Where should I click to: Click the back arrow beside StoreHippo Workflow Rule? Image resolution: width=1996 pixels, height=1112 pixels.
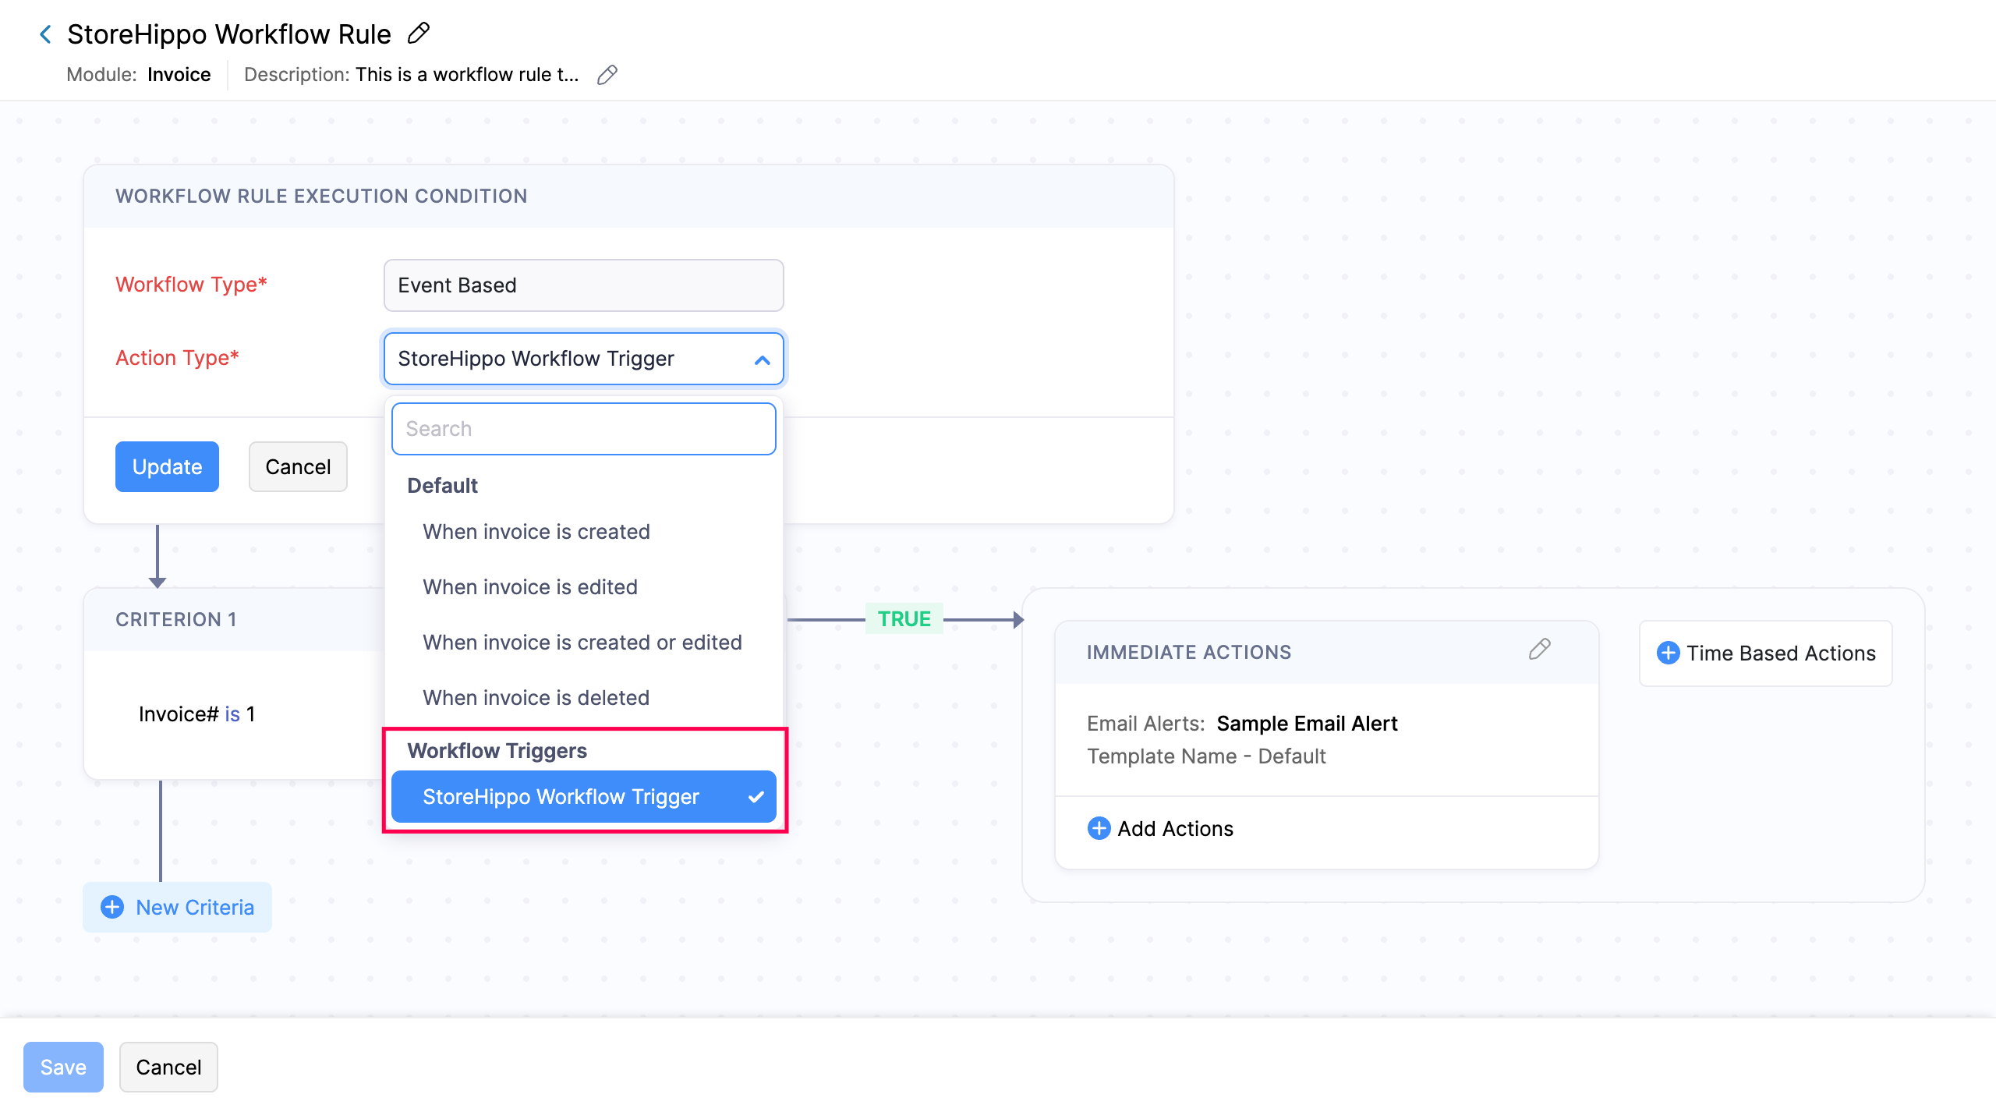tap(45, 34)
